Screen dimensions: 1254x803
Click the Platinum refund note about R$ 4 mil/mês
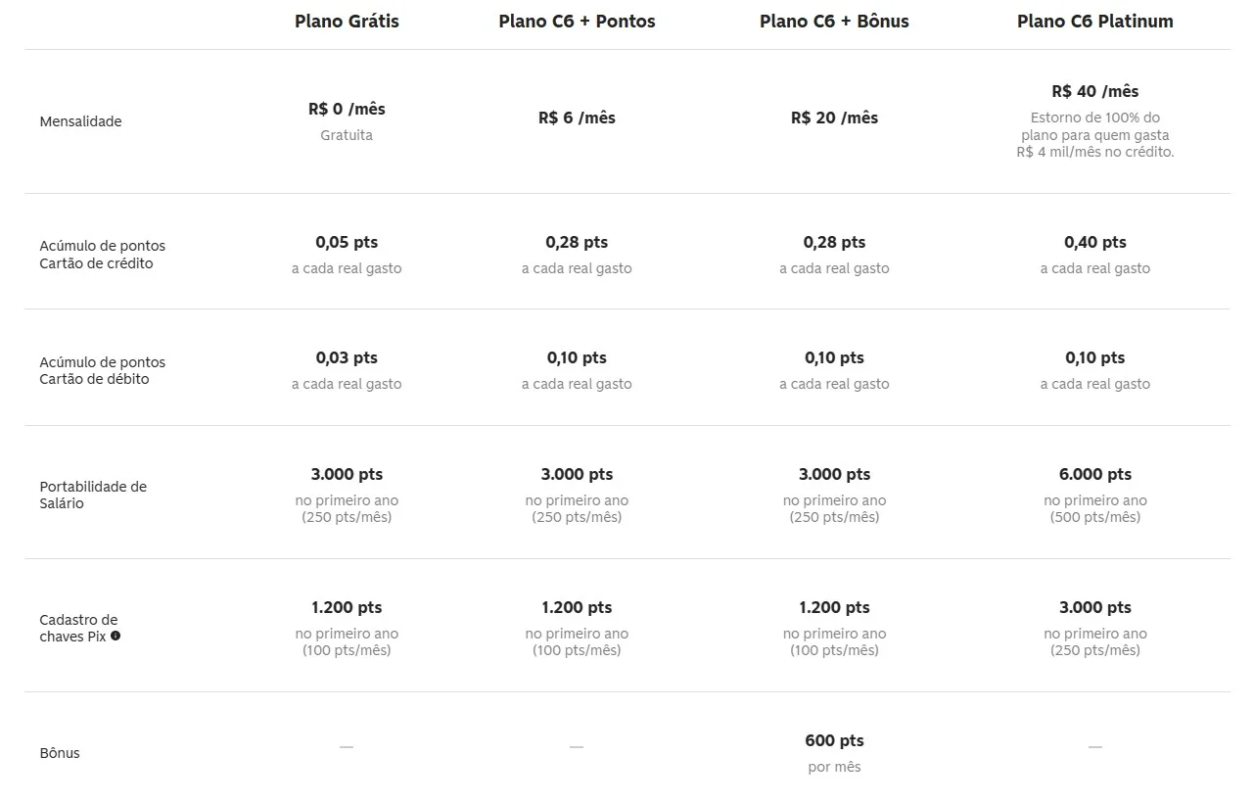click(x=1094, y=135)
